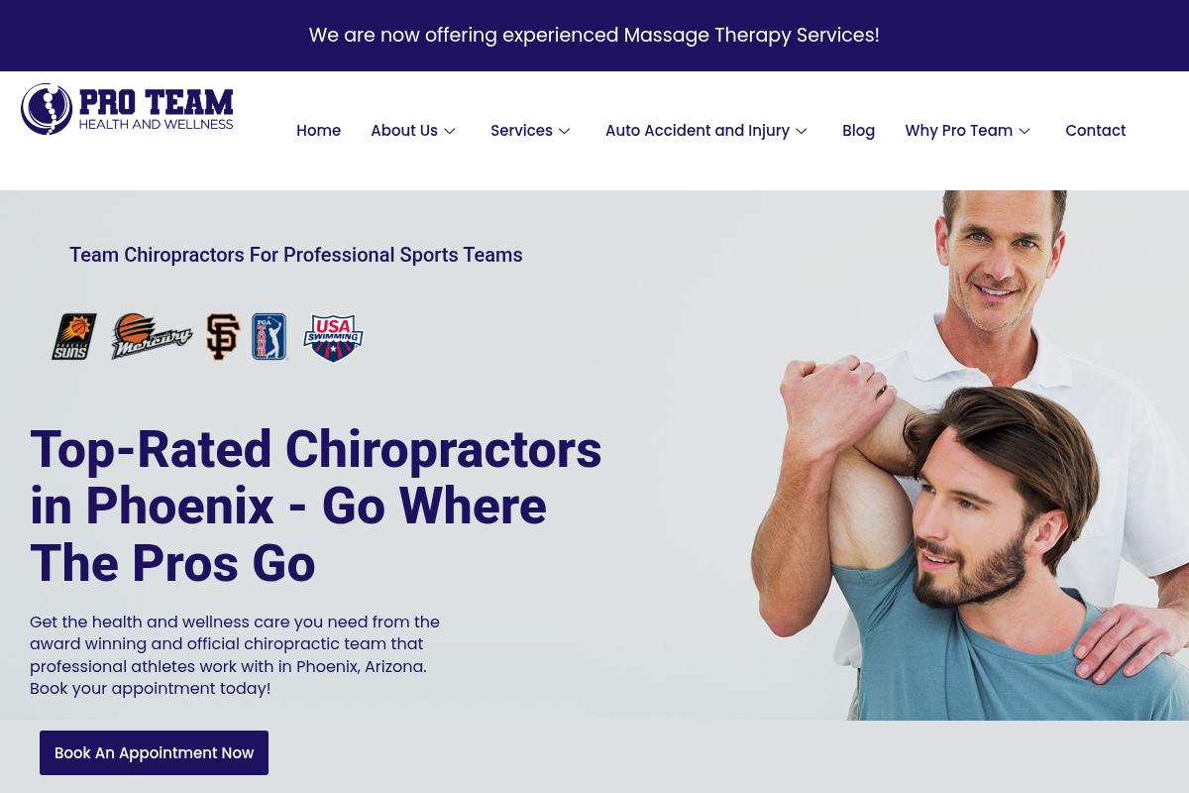The width and height of the screenshot is (1189, 793).
Task: Click the Top-Rated Chiropractors headline
Action: point(316,506)
